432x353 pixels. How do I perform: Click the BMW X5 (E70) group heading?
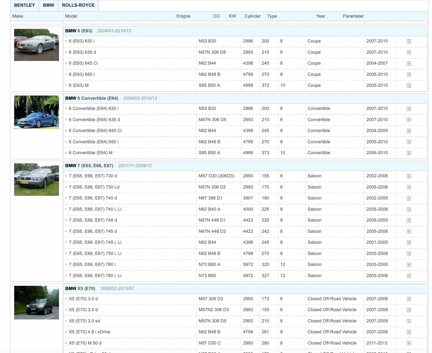tap(80, 288)
